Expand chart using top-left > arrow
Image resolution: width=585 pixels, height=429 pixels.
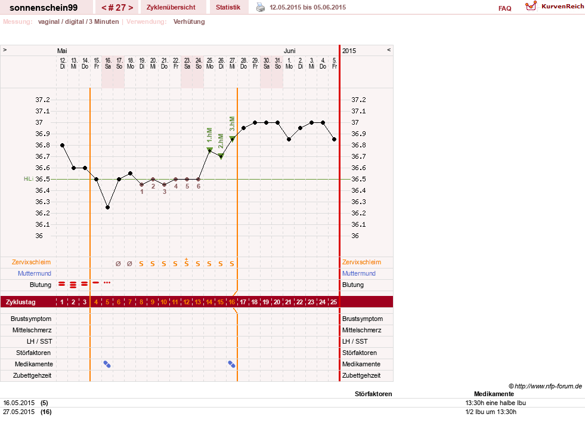(x=5, y=50)
